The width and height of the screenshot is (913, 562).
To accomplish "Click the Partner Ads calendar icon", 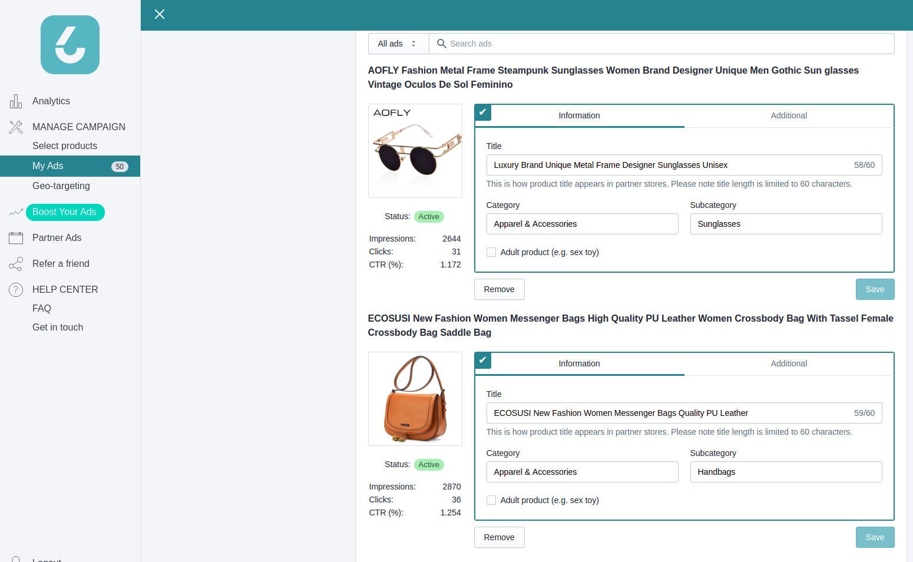I will (16, 238).
